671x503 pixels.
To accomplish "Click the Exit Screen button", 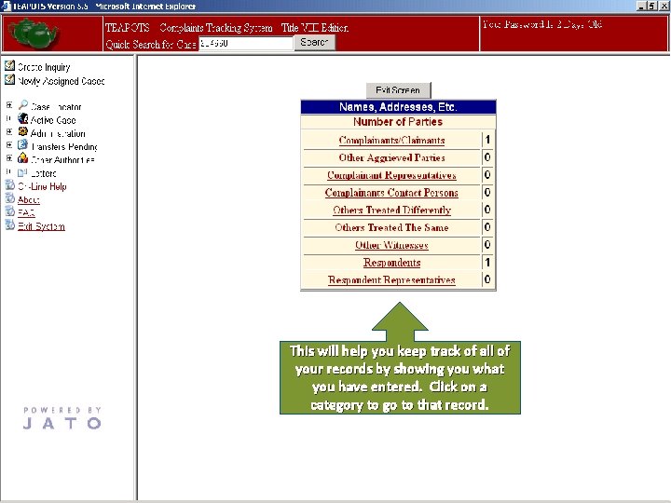I will tap(399, 90).
